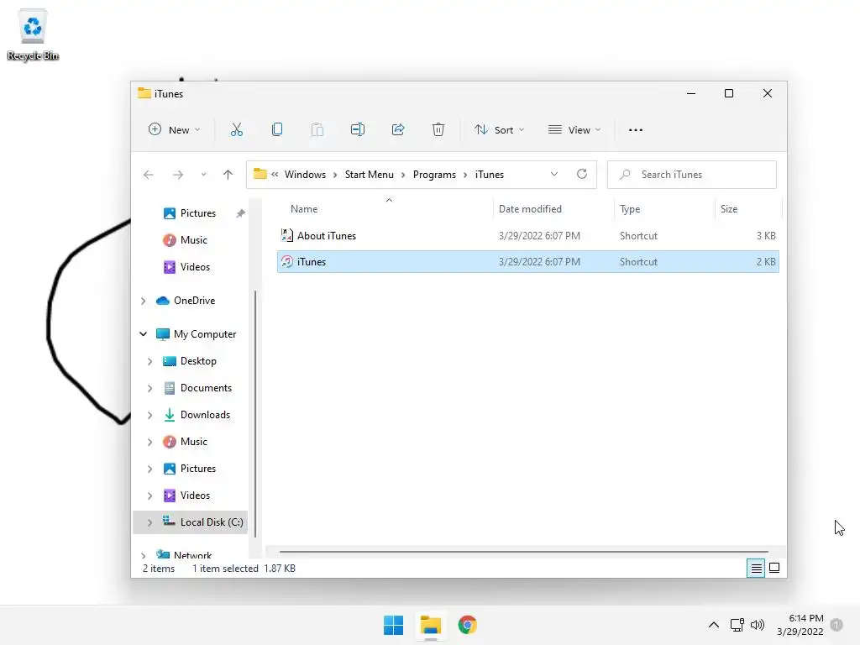Viewport: 860px width, 645px height.
Task: Click the Rename icon in toolbar
Action: click(358, 130)
